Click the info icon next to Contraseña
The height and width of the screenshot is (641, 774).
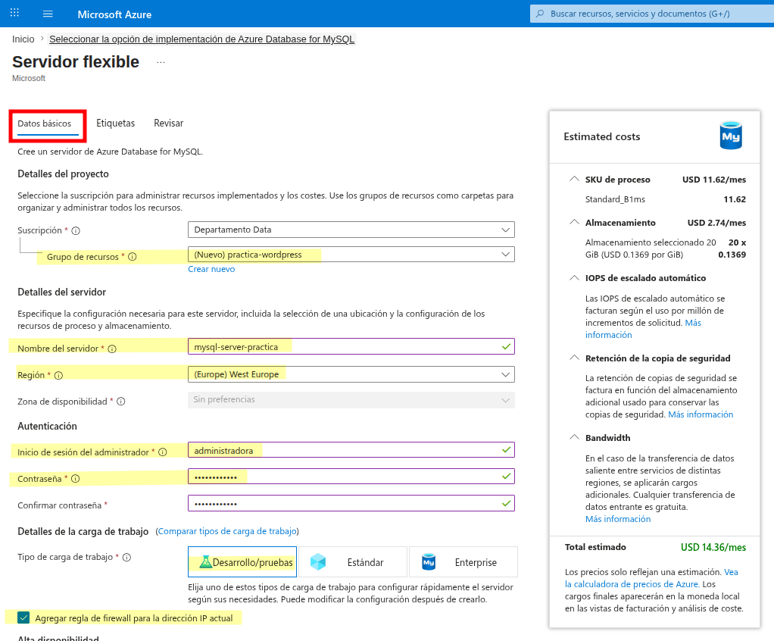click(x=76, y=479)
